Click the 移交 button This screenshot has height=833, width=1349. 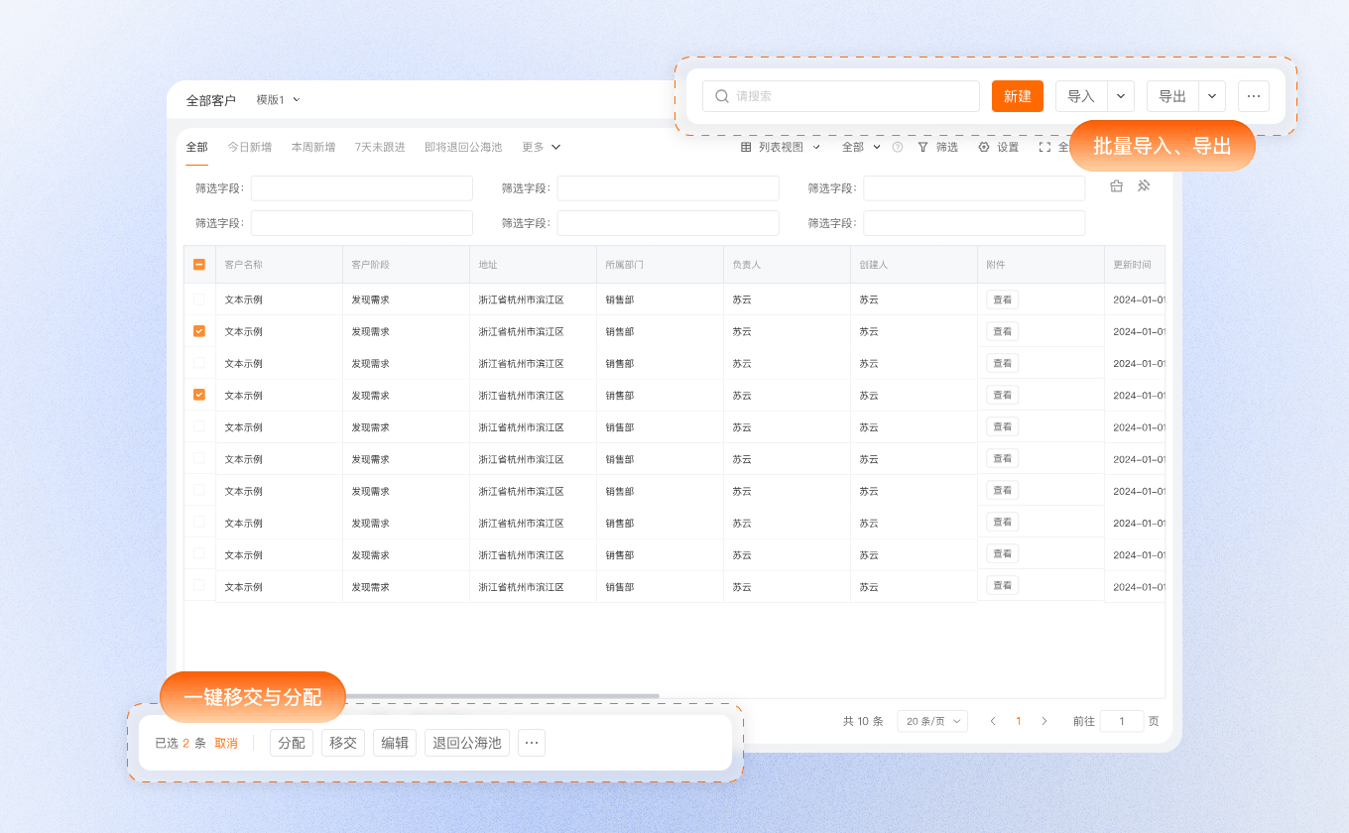[343, 743]
